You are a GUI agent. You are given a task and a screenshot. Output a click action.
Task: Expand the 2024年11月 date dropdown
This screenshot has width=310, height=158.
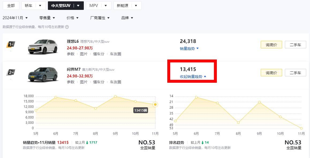15,18
